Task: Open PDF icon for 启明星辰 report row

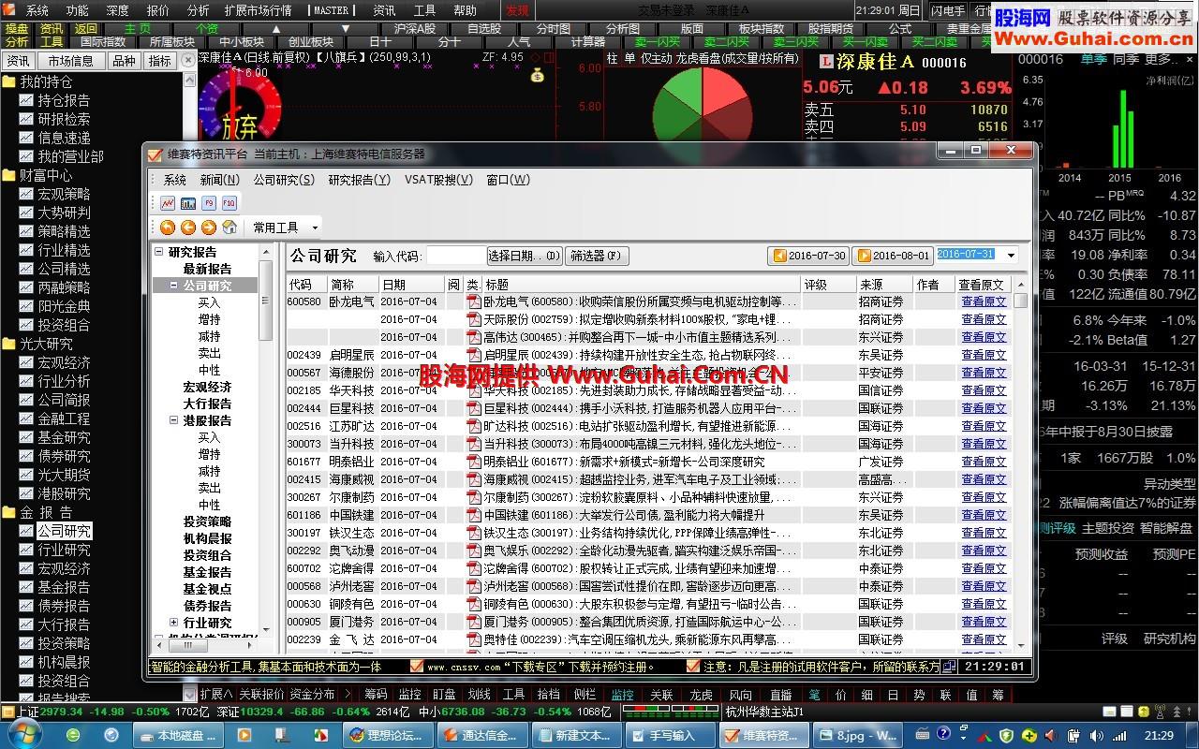Action: coord(474,355)
